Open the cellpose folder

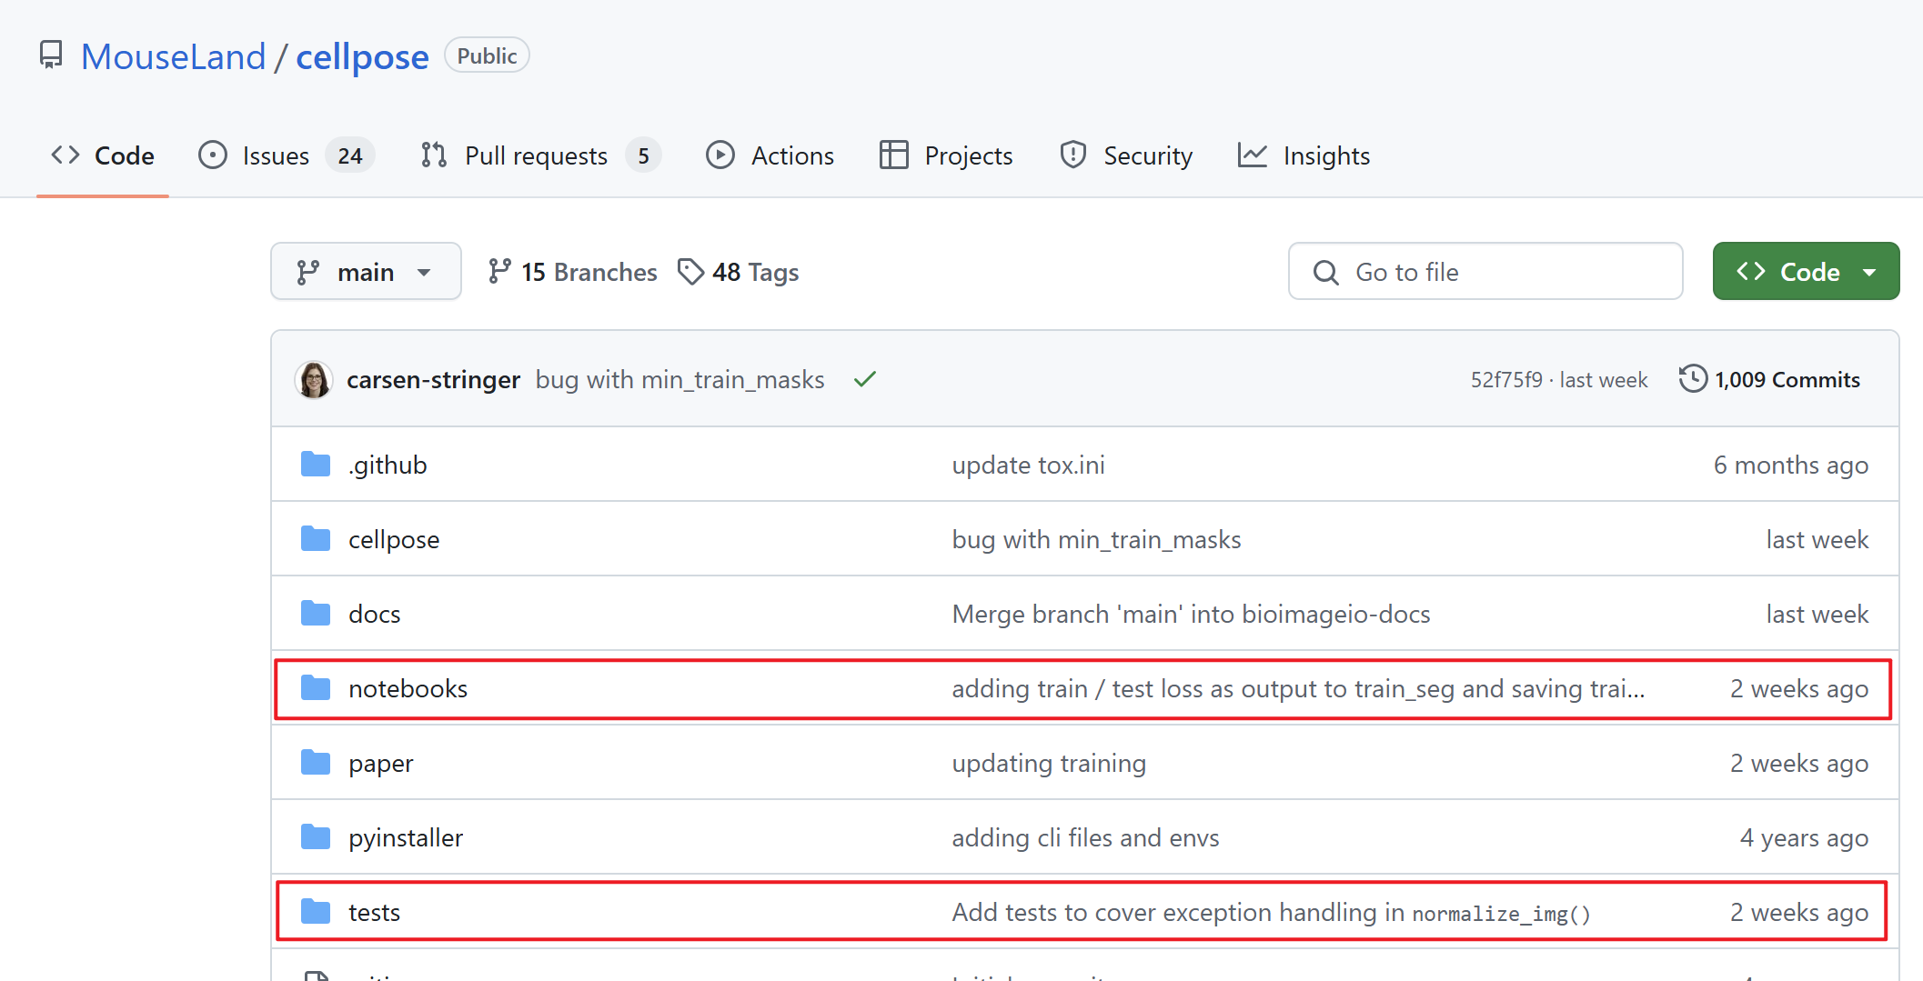tap(394, 539)
